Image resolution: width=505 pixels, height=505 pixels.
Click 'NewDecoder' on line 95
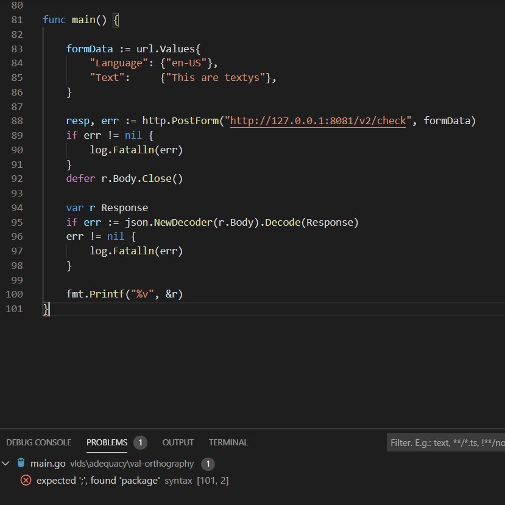click(x=183, y=222)
